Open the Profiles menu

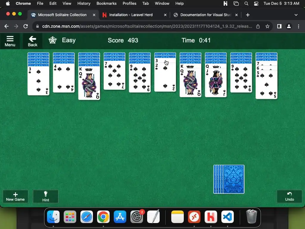pos(129,3)
